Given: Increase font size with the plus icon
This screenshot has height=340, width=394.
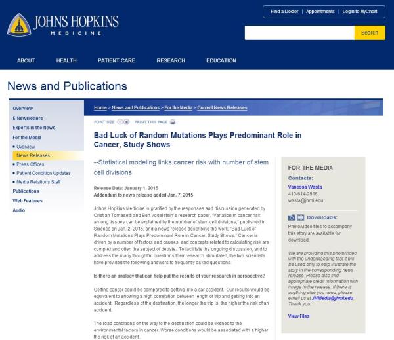Looking at the screenshot, I should [127, 122].
